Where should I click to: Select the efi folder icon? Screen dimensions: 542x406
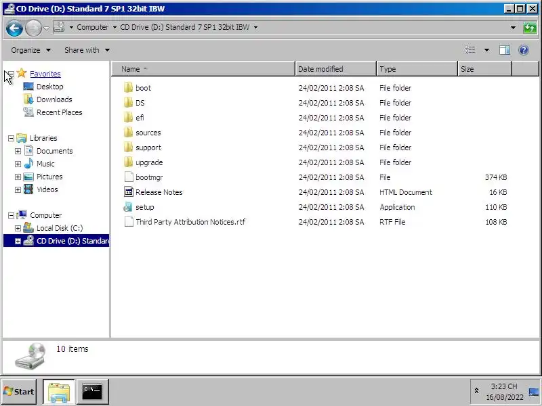[128, 117]
